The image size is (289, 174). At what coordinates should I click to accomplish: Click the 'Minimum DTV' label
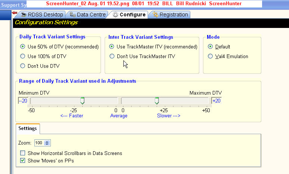tap(34, 93)
